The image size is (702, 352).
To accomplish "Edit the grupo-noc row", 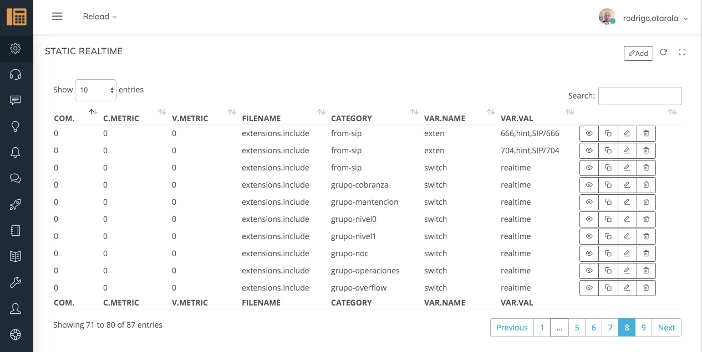I will (627, 253).
